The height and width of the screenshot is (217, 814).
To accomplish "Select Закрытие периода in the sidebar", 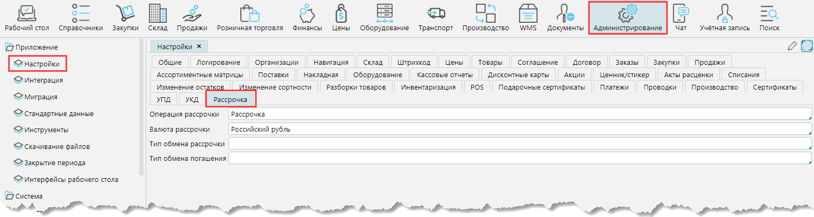I will [55, 163].
